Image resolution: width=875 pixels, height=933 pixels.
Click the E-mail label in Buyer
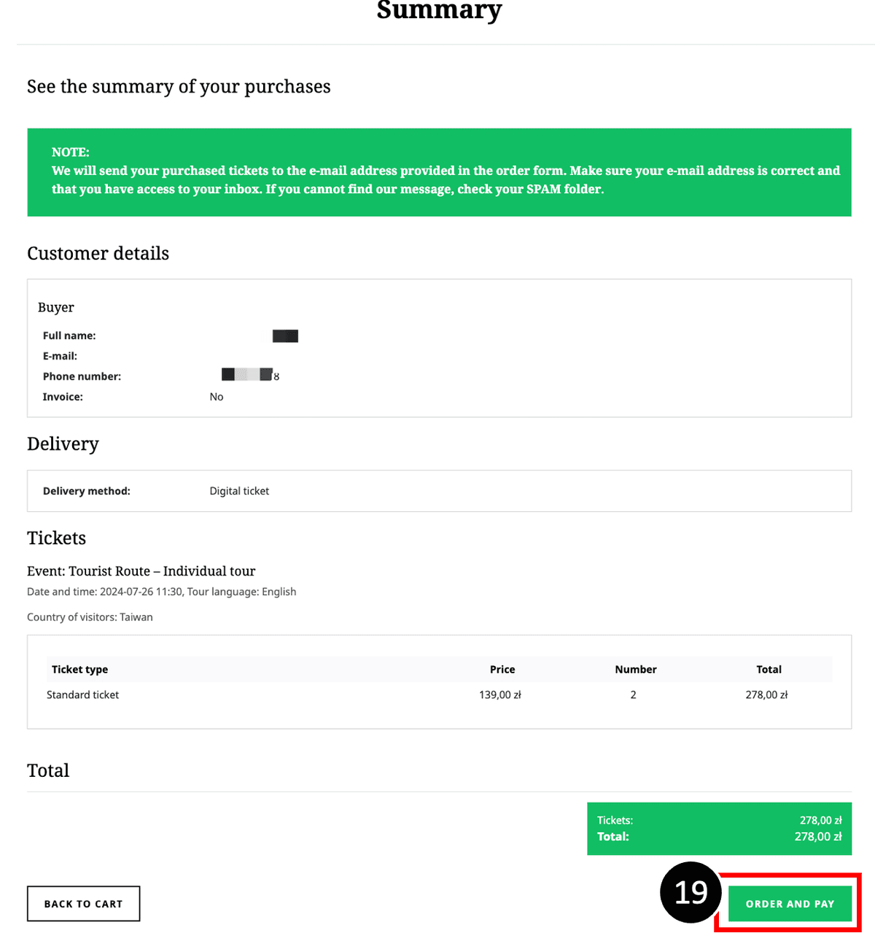[x=60, y=356]
